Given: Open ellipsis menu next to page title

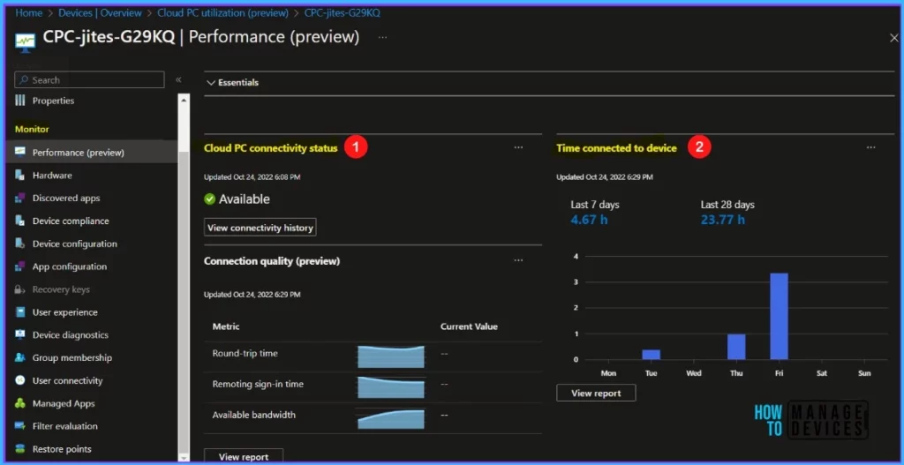Looking at the screenshot, I should [x=382, y=37].
